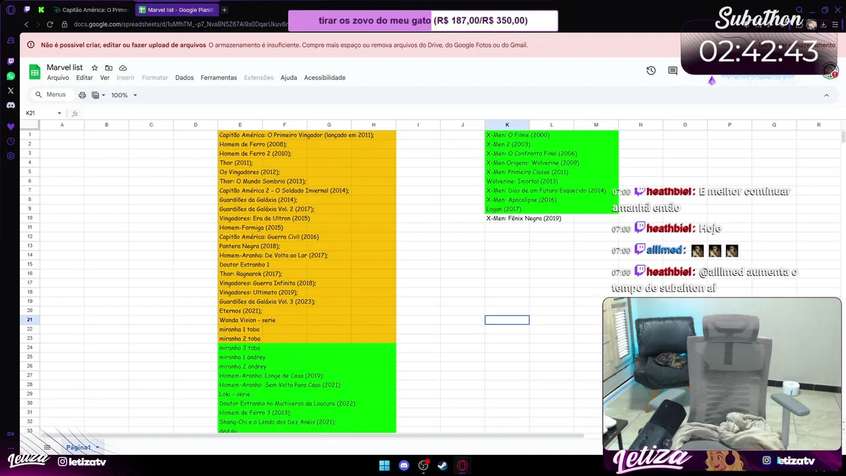Open the 100% zoom dropdown
The height and width of the screenshot is (476, 846).
(124, 95)
